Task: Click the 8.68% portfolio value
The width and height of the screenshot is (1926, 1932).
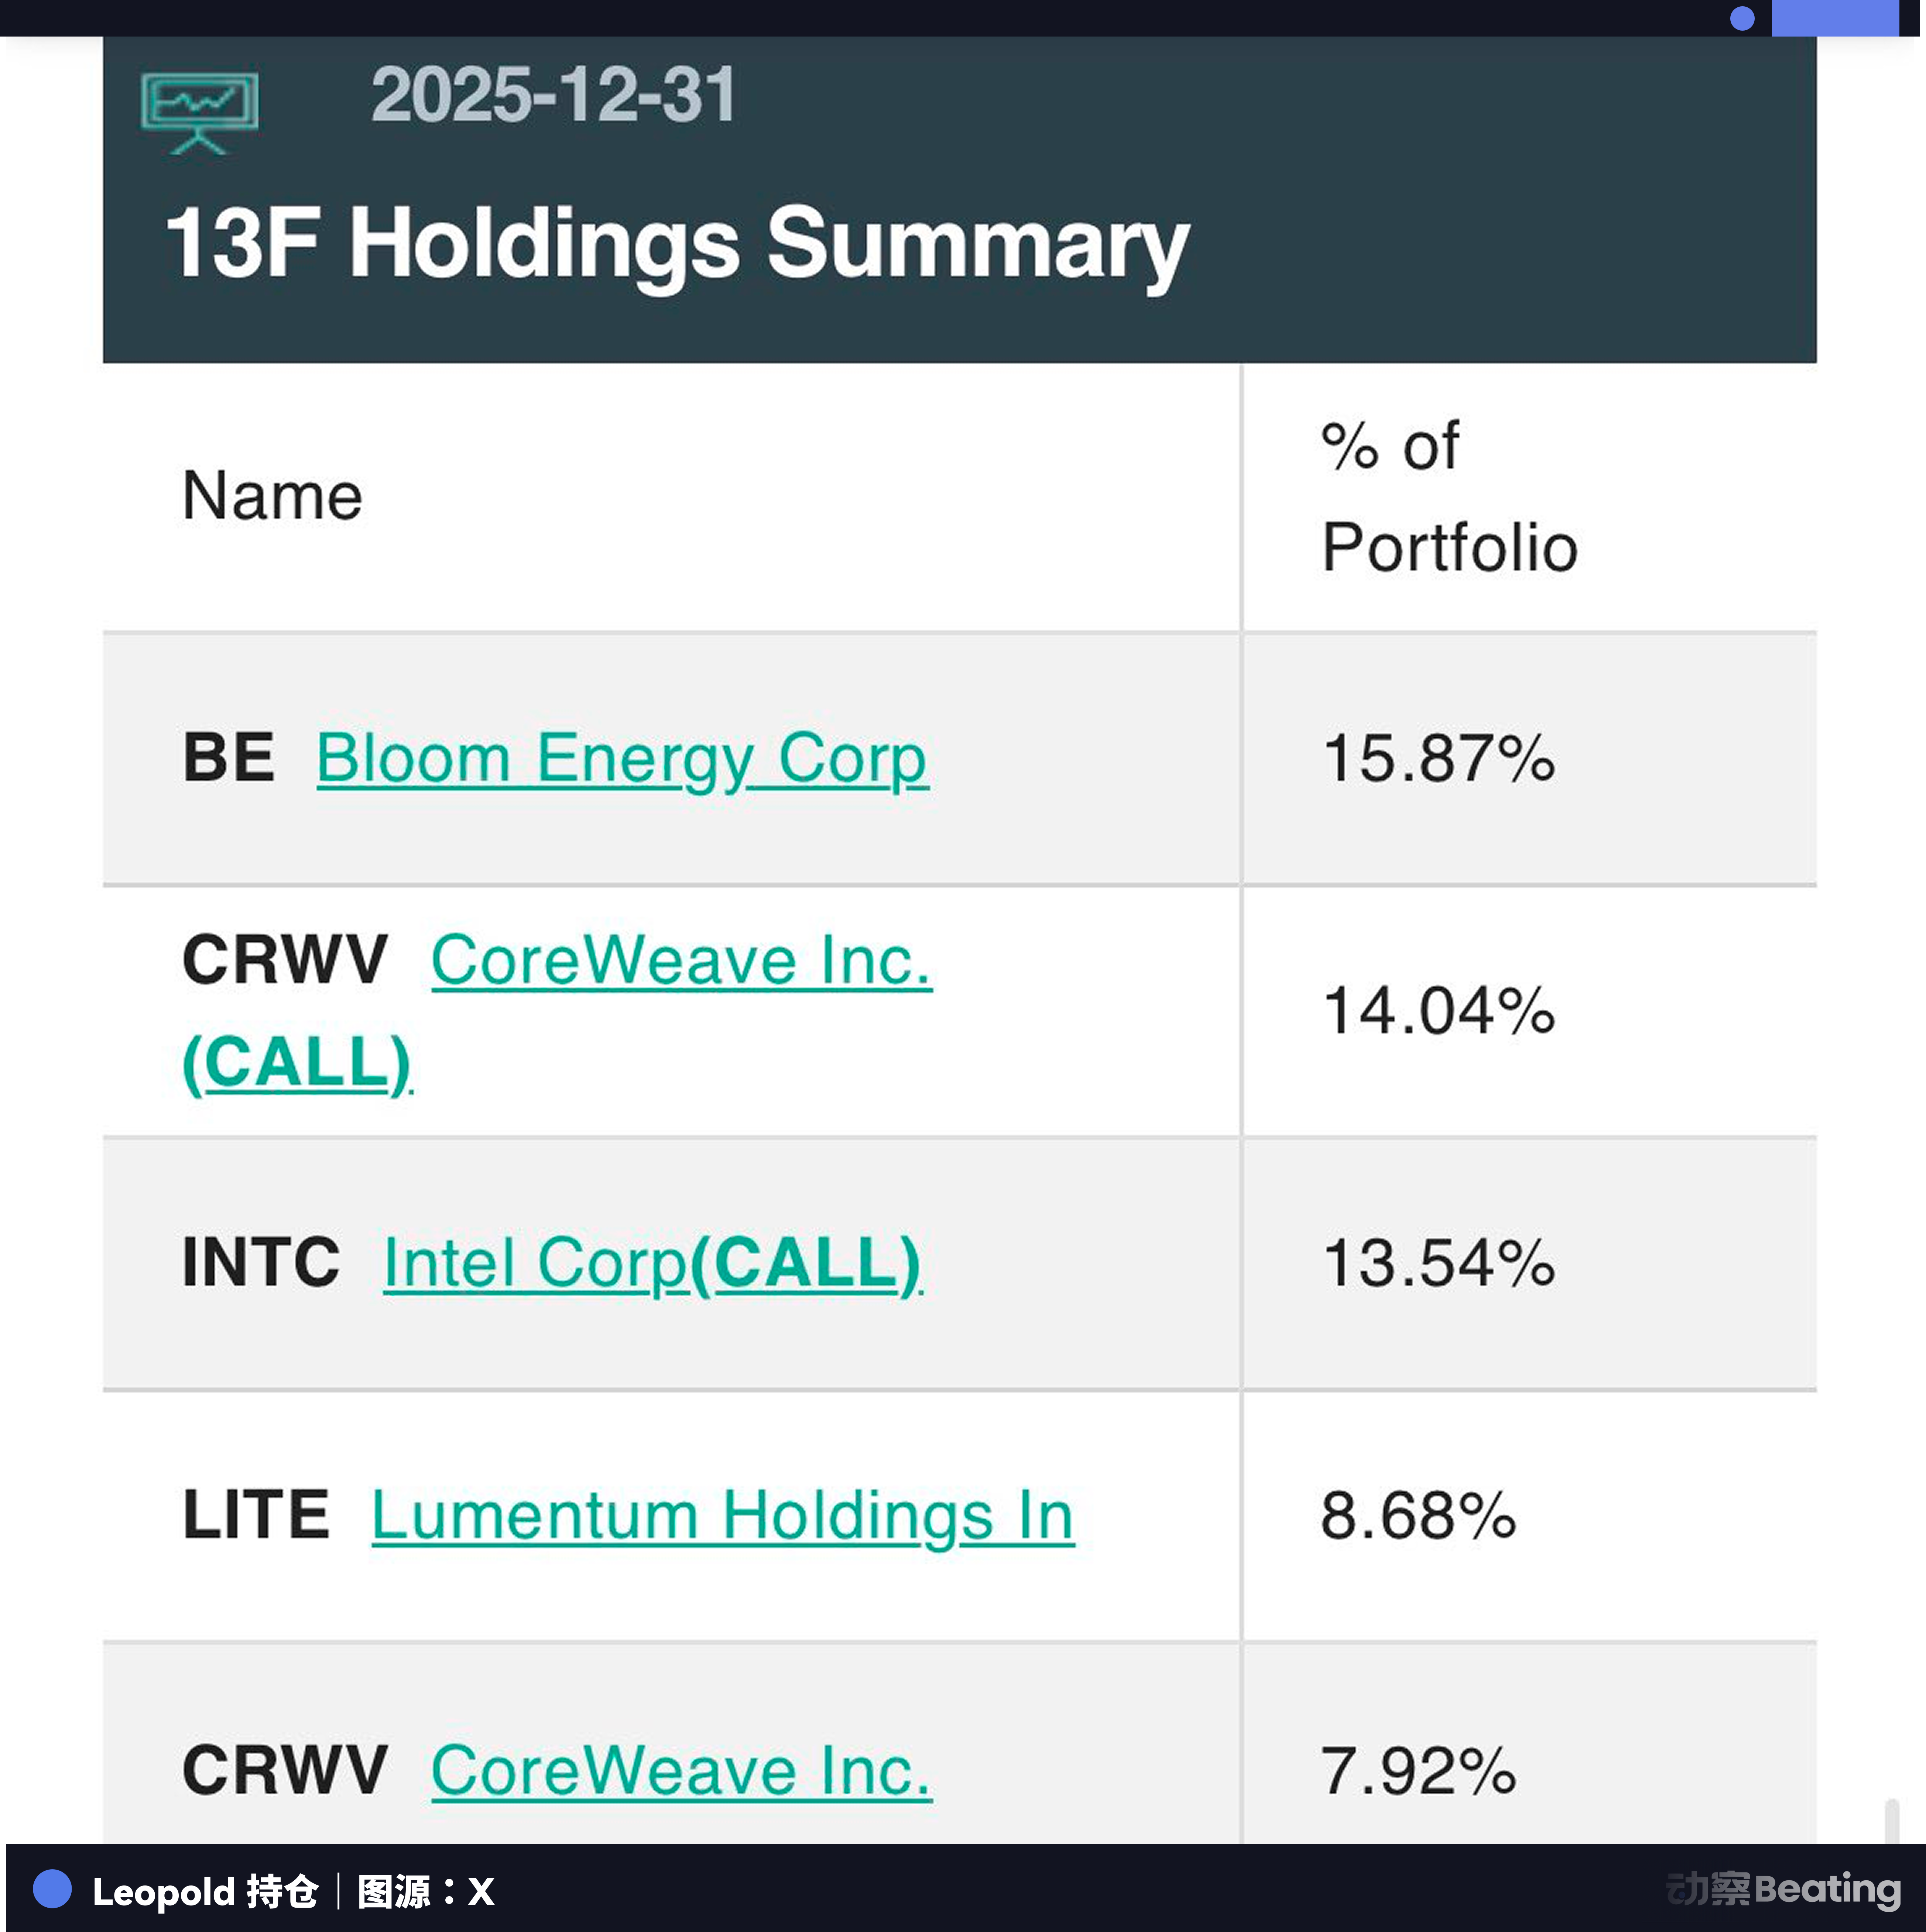Action: (1418, 1515)
